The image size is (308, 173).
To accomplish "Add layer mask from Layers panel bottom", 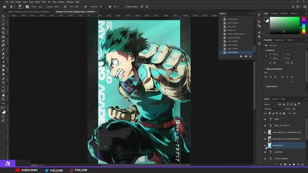I will click(285, 164).
